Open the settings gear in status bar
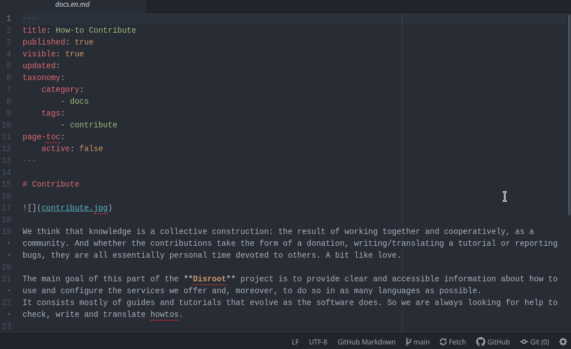The image size is (571, 349). coord(563,342)
